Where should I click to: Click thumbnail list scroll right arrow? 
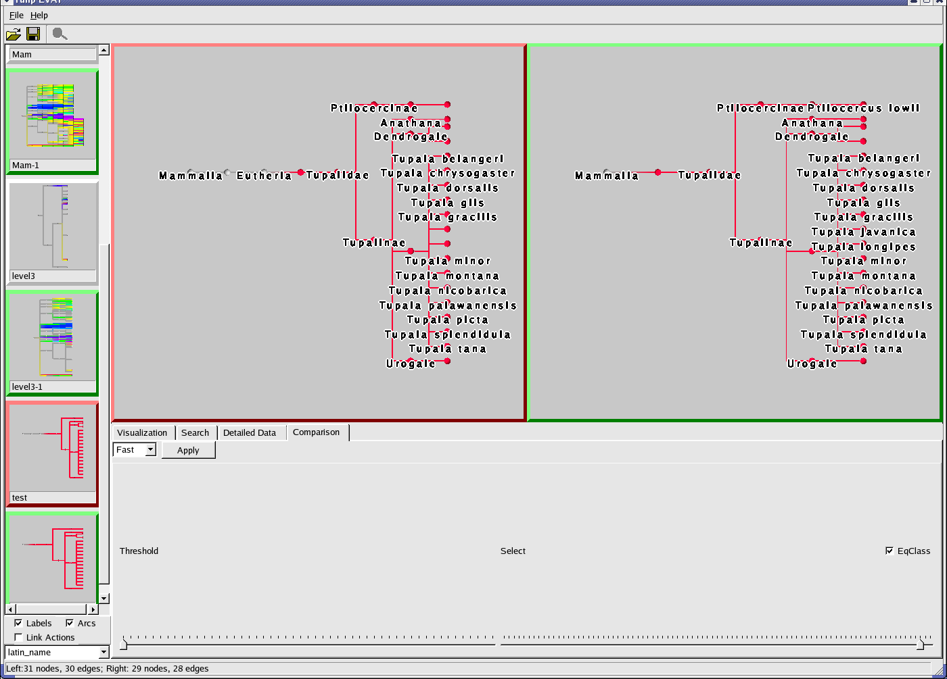93,609
